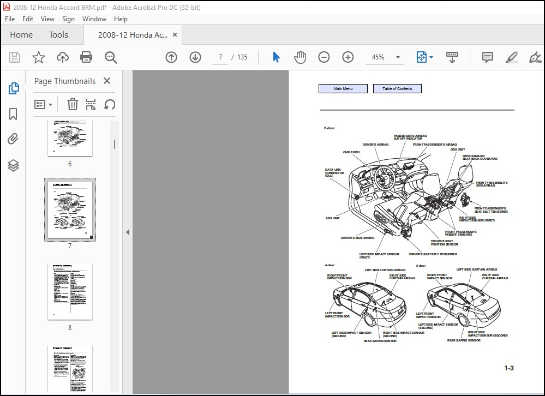
Task: Delete selected page with trash icon
Action: click(73, 104)
